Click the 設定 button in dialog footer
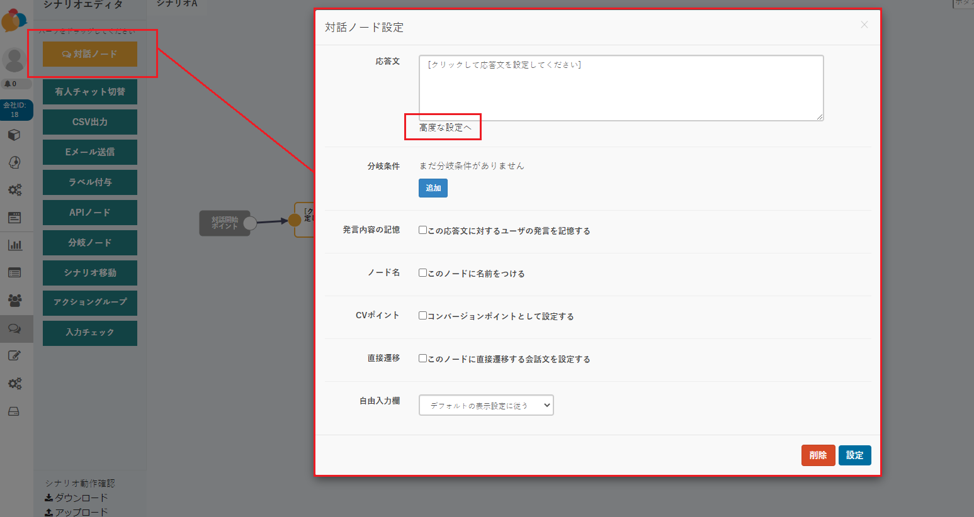The height and width of the screenshot is (517, 974). 854,455
